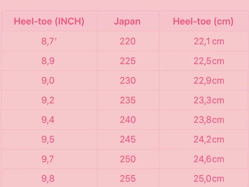This screenshot has height=187, width=249.
Task: Click the Heel-toe (cm) column header
Action: [x=203, y=22]
